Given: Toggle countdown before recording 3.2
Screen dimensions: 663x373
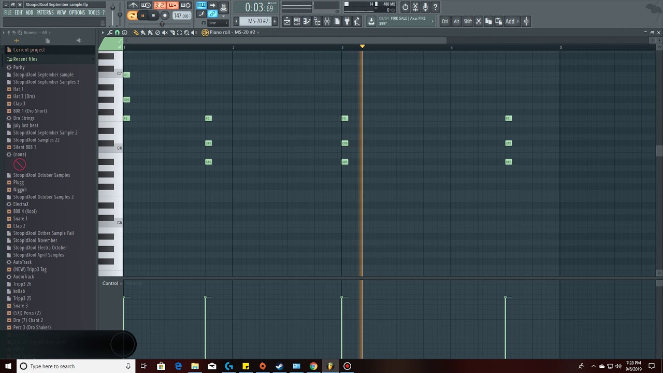Looking at the screenshot, I should 160,6.
